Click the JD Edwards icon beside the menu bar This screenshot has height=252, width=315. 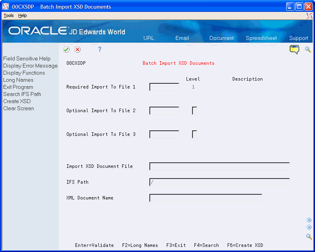309,16
